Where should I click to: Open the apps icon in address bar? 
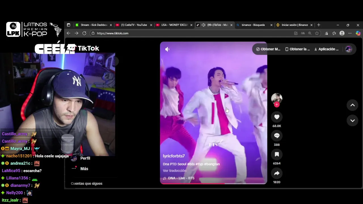[x=296, y=33]
